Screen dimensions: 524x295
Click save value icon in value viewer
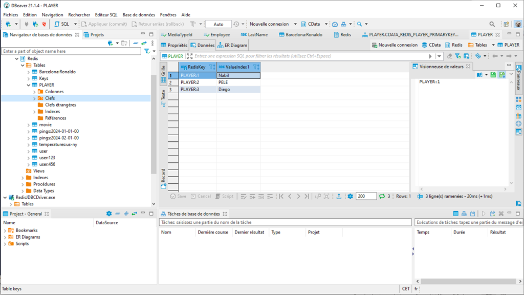(493, 75)
